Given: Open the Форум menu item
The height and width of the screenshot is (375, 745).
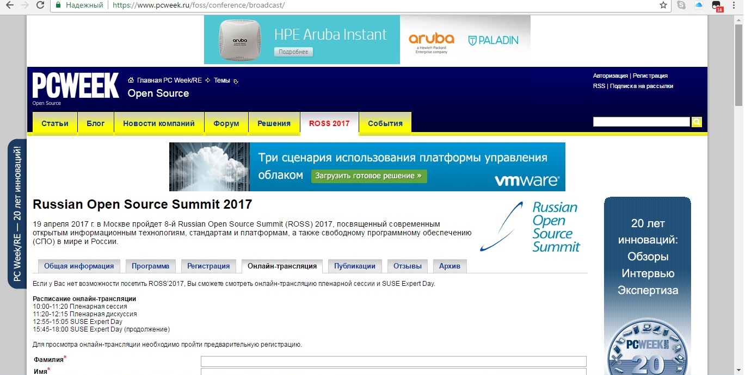Looking at the screenshot, I should click(x=226, y=123).
